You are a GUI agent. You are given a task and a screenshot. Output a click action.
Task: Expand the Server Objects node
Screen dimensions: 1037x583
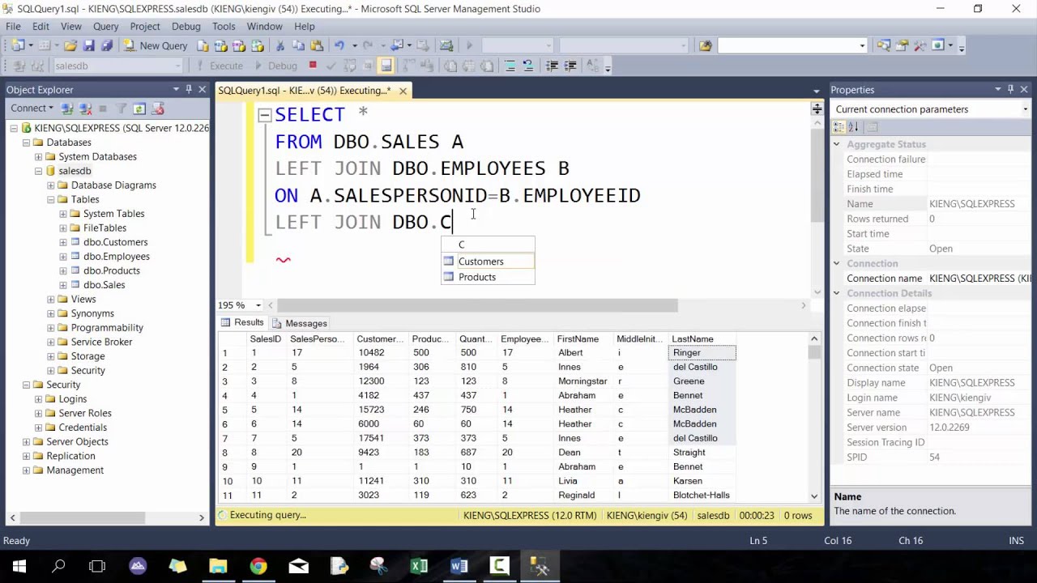point(26,442)
